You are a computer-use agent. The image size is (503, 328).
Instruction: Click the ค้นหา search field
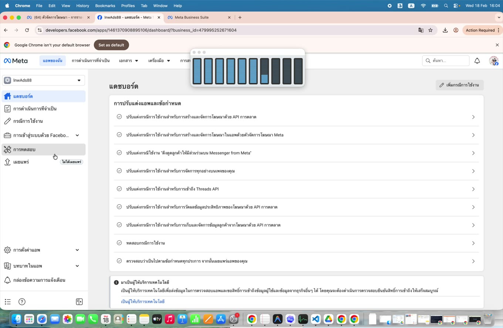point(446,61)
